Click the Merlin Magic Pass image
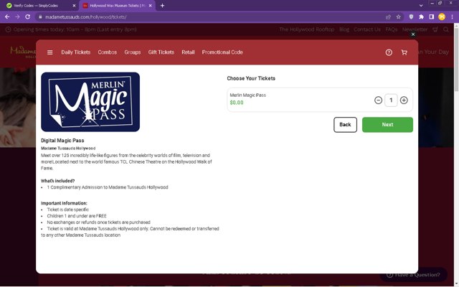Image resolution: width=459 pixels, height=287 pixels. coord(90,102)
